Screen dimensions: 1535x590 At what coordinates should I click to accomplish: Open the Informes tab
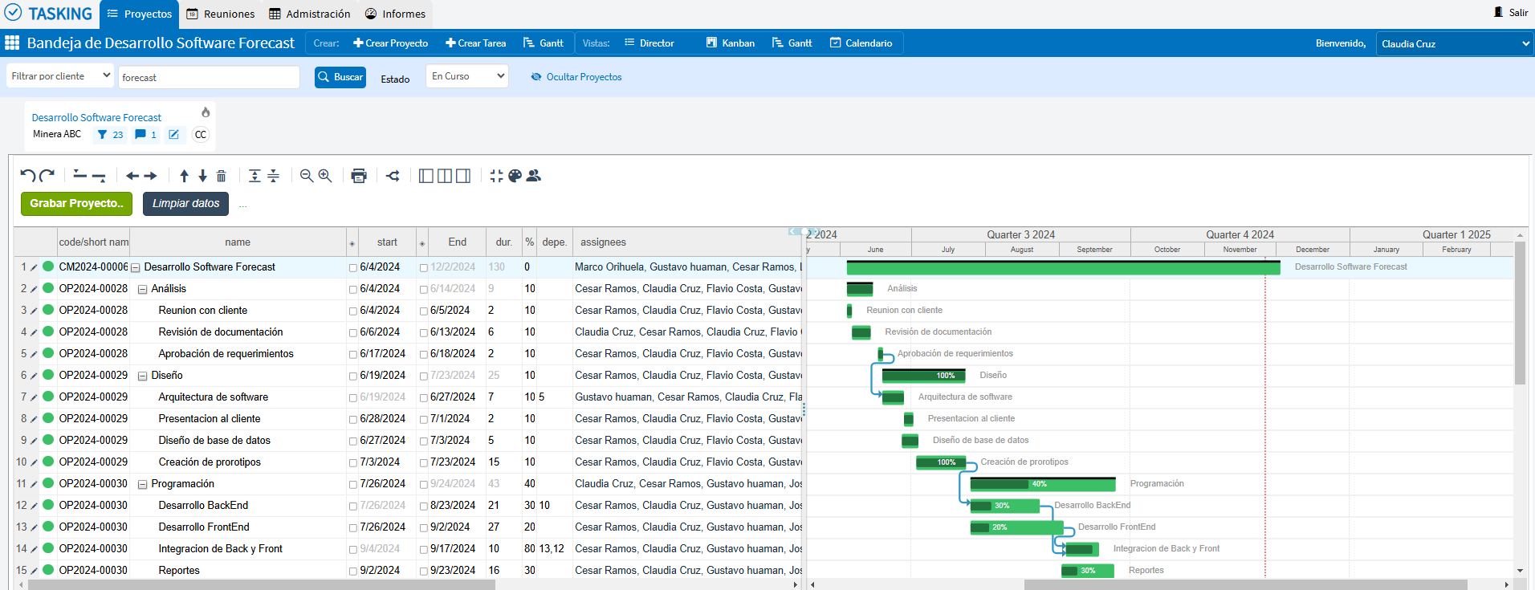(x=395, y=14)
